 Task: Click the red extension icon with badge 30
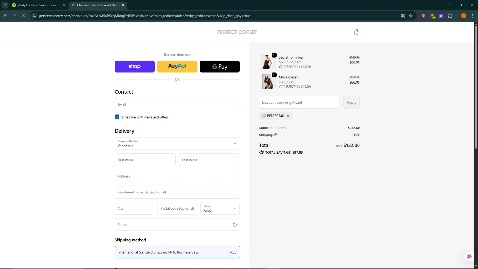tap(432, 16)
